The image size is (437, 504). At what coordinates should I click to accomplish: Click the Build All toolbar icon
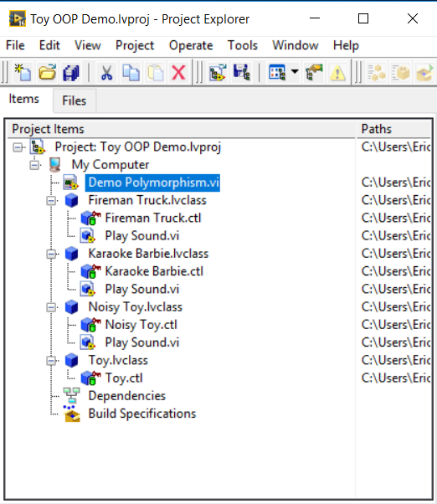pyautogui.click(x=377, y=72)
